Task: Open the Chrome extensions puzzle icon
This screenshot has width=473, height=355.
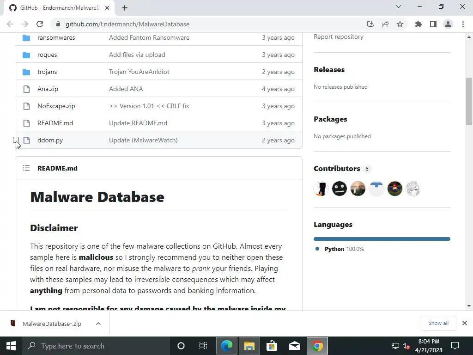Action: pos(418,24)
